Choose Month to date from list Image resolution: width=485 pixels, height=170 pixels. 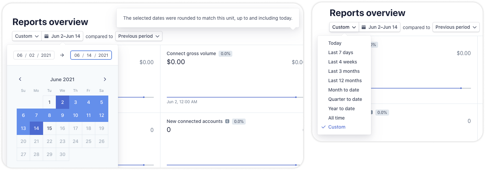click(344, 90)
